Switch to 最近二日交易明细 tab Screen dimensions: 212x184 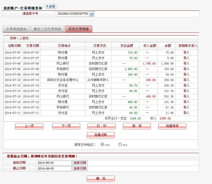click(x=47, y=29)
